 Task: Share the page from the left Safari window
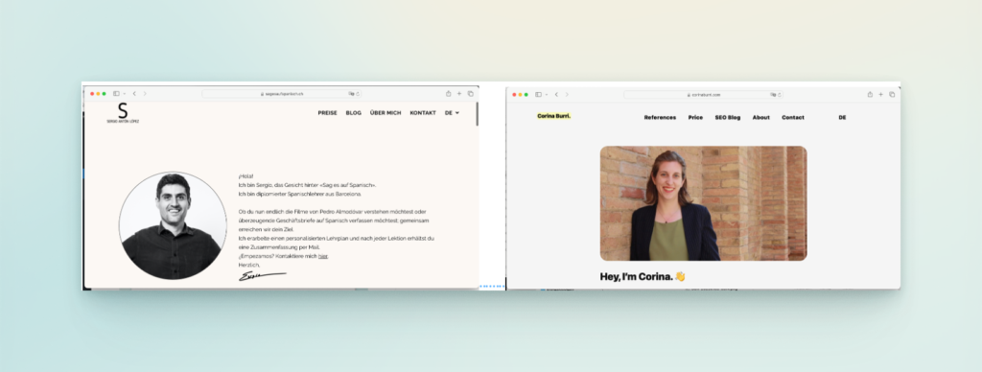point(449,94)
